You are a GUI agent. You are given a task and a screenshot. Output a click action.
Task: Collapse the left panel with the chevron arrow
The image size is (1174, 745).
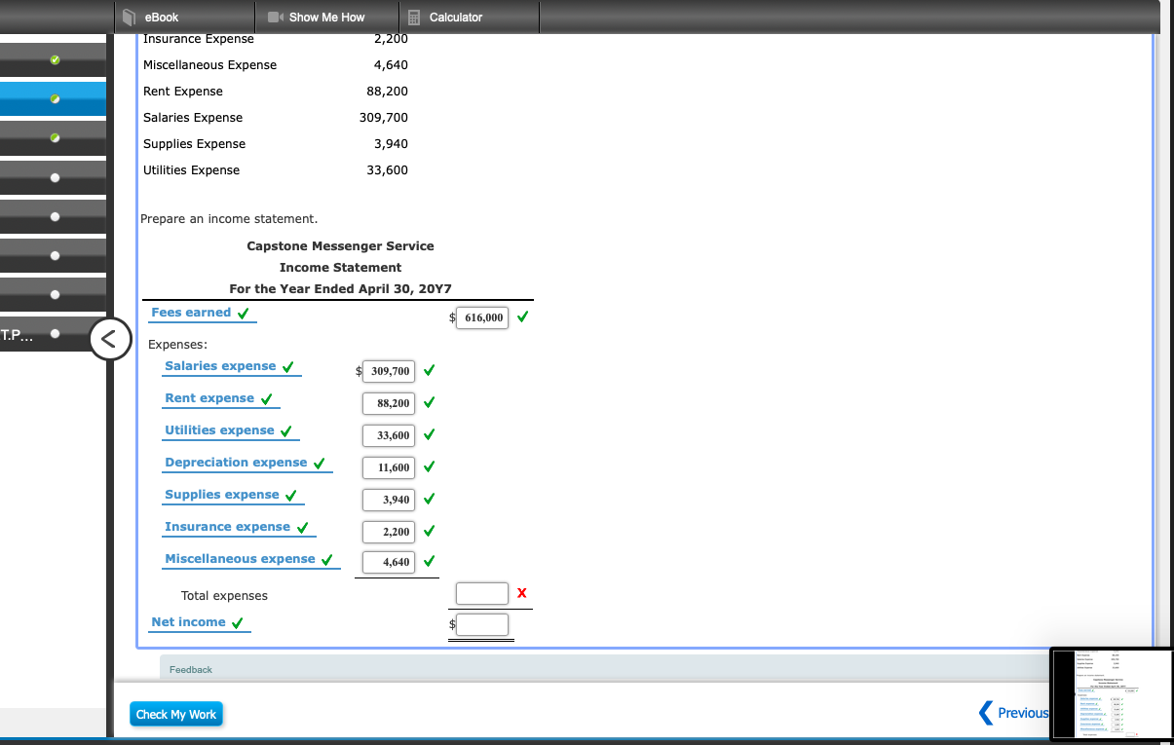tap(110, 339)
